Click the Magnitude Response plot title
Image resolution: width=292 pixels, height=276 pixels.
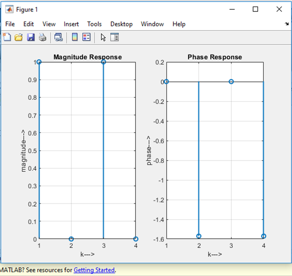click(88, 57)
